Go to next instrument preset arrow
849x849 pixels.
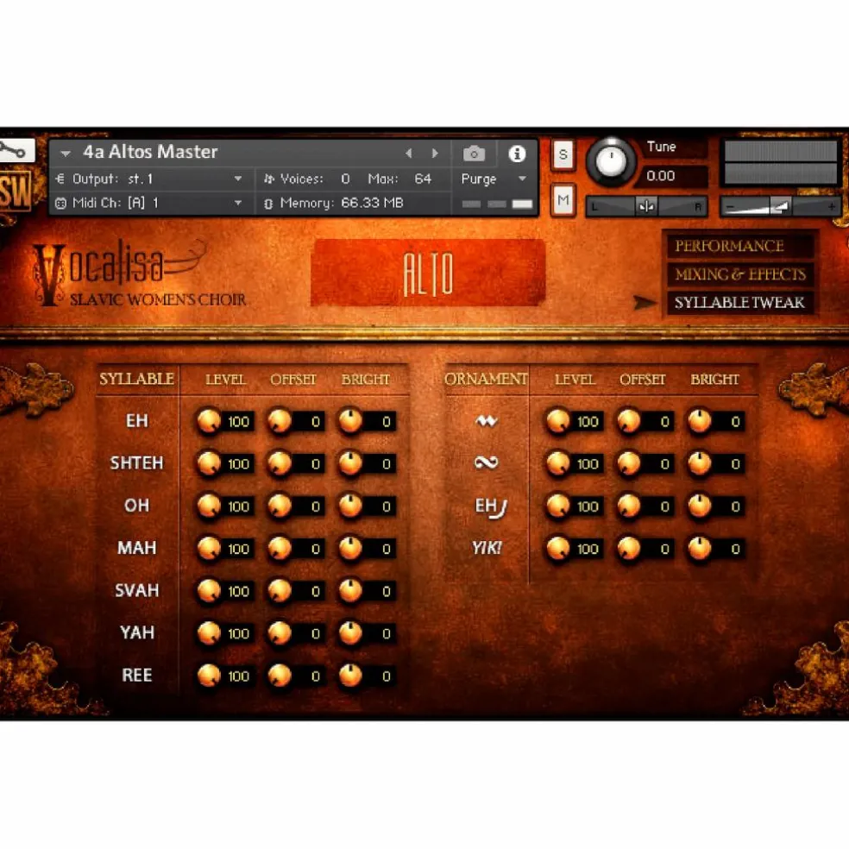point(435,154)
